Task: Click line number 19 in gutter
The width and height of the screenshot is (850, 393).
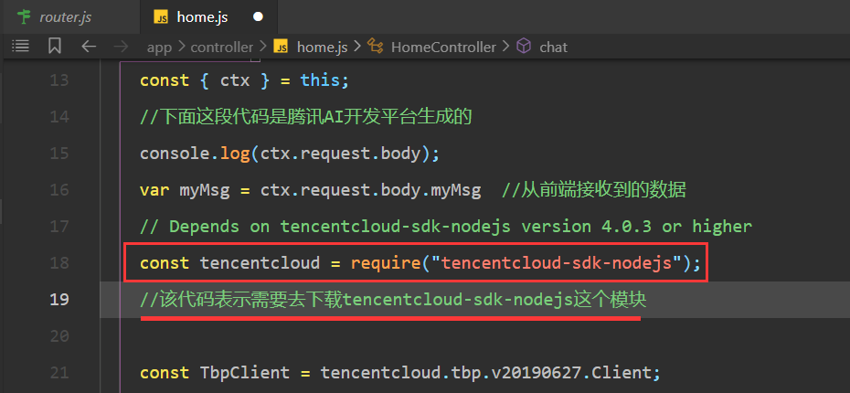Action: [x=59, y=299]
